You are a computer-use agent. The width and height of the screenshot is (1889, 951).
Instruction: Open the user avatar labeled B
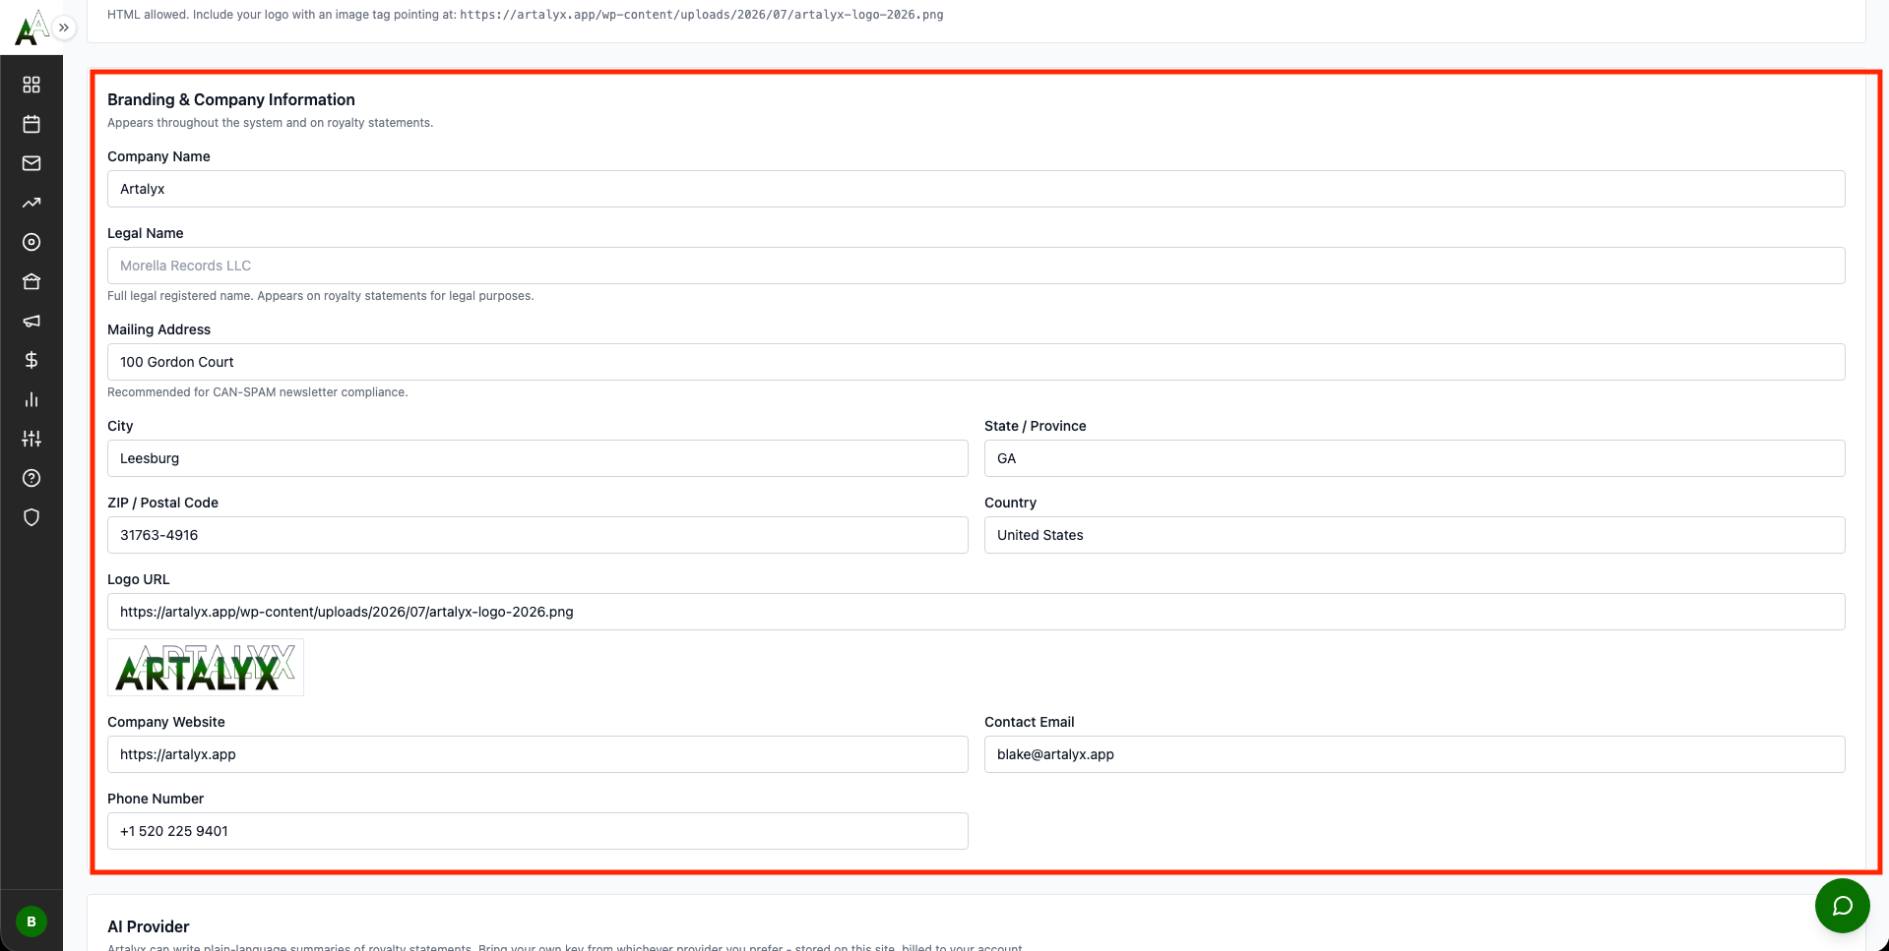coord(31,921)
